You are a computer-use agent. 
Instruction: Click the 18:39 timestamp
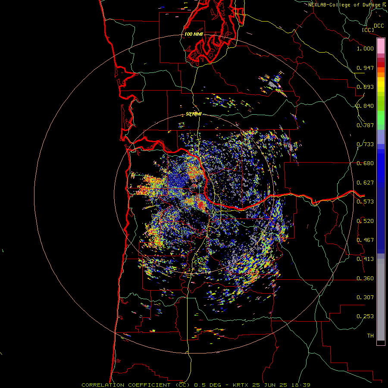tap(300, 385)
